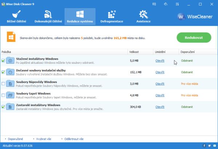Sort by the Velikost column header
The height and width of the screenshot is (149, 218).
tap(140, 52)
